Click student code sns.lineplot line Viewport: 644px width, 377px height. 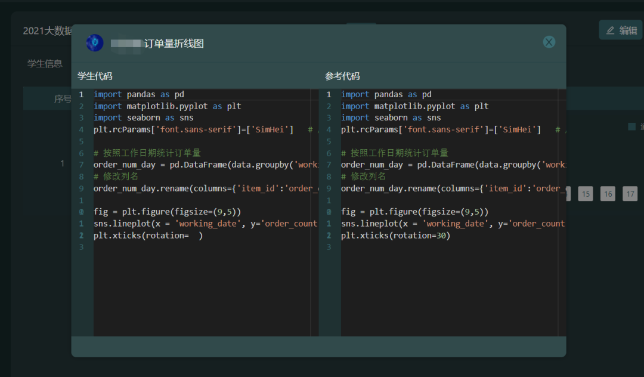[205, 224]
